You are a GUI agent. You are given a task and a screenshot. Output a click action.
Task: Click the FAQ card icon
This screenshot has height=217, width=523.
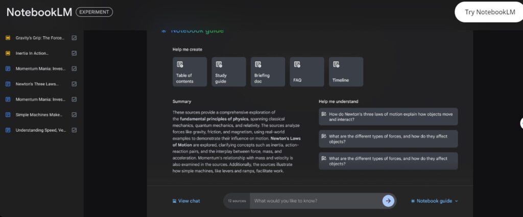tap(297, 64)
